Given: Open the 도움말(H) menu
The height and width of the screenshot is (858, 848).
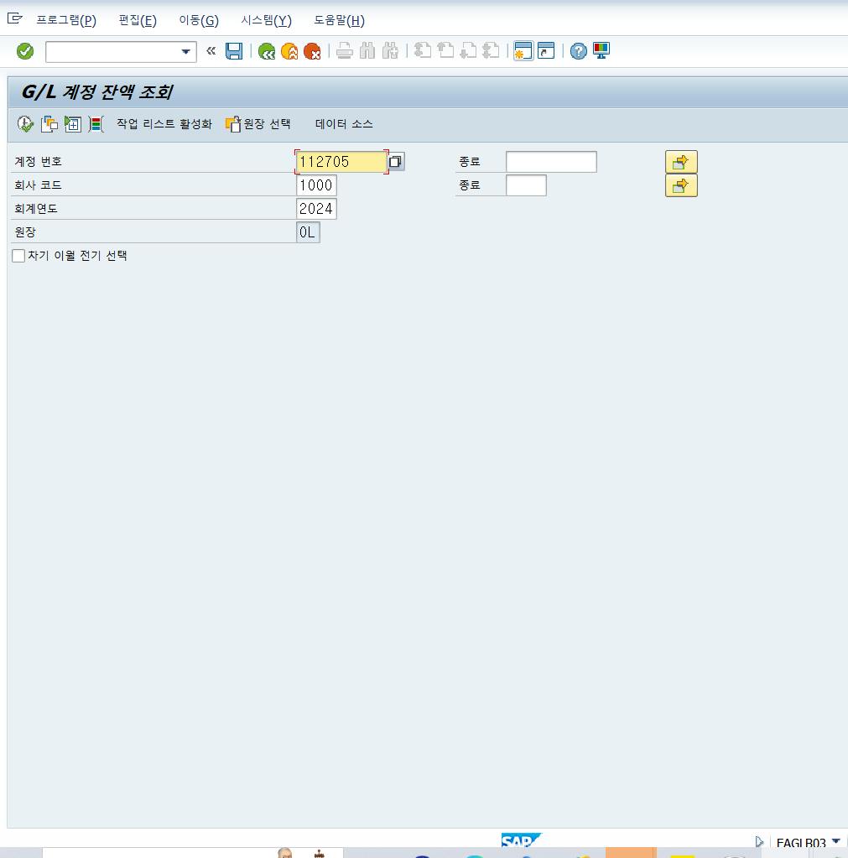Looking at the screenshot, I should click(339, 21).
